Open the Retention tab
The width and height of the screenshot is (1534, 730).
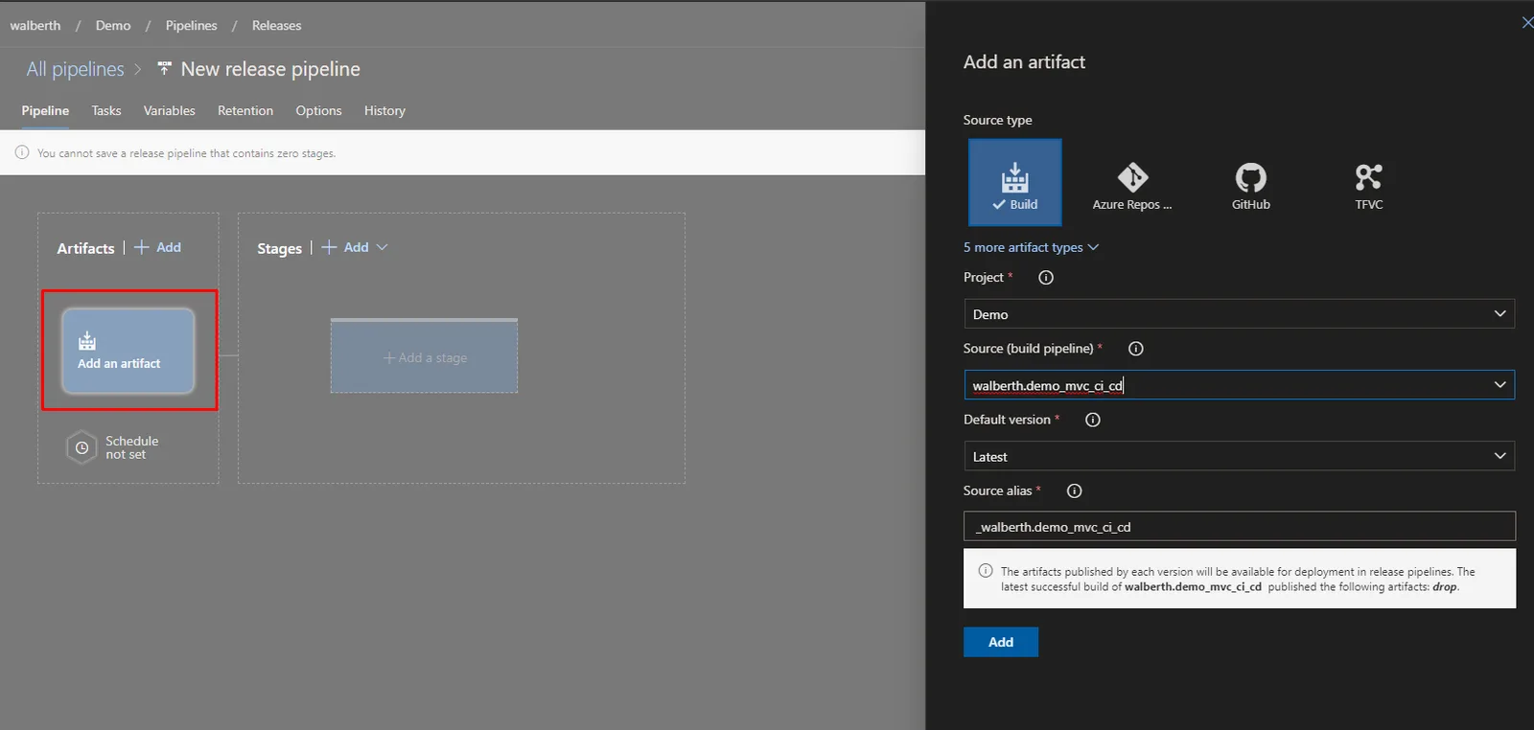click(x=245, y=111)
